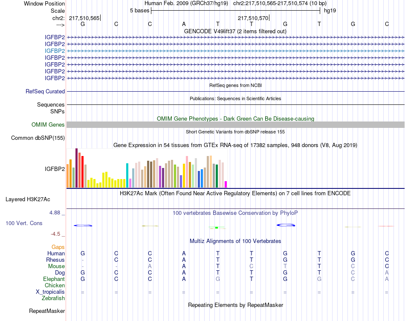The image size is (405, 321).
Task: Select the Chicken alignment row label
Action: point(55,285)
